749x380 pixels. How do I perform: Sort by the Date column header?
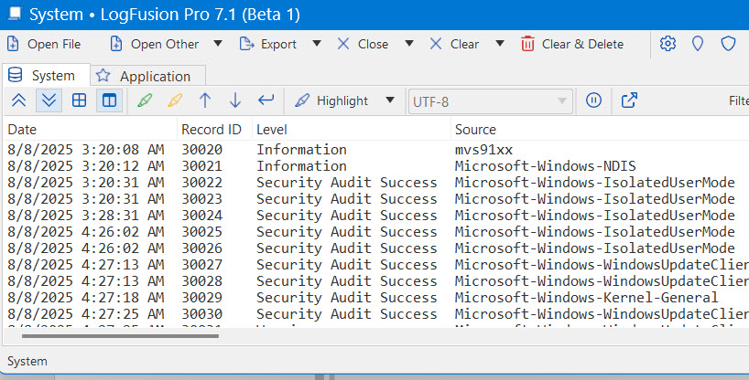(x=91, y=129)
